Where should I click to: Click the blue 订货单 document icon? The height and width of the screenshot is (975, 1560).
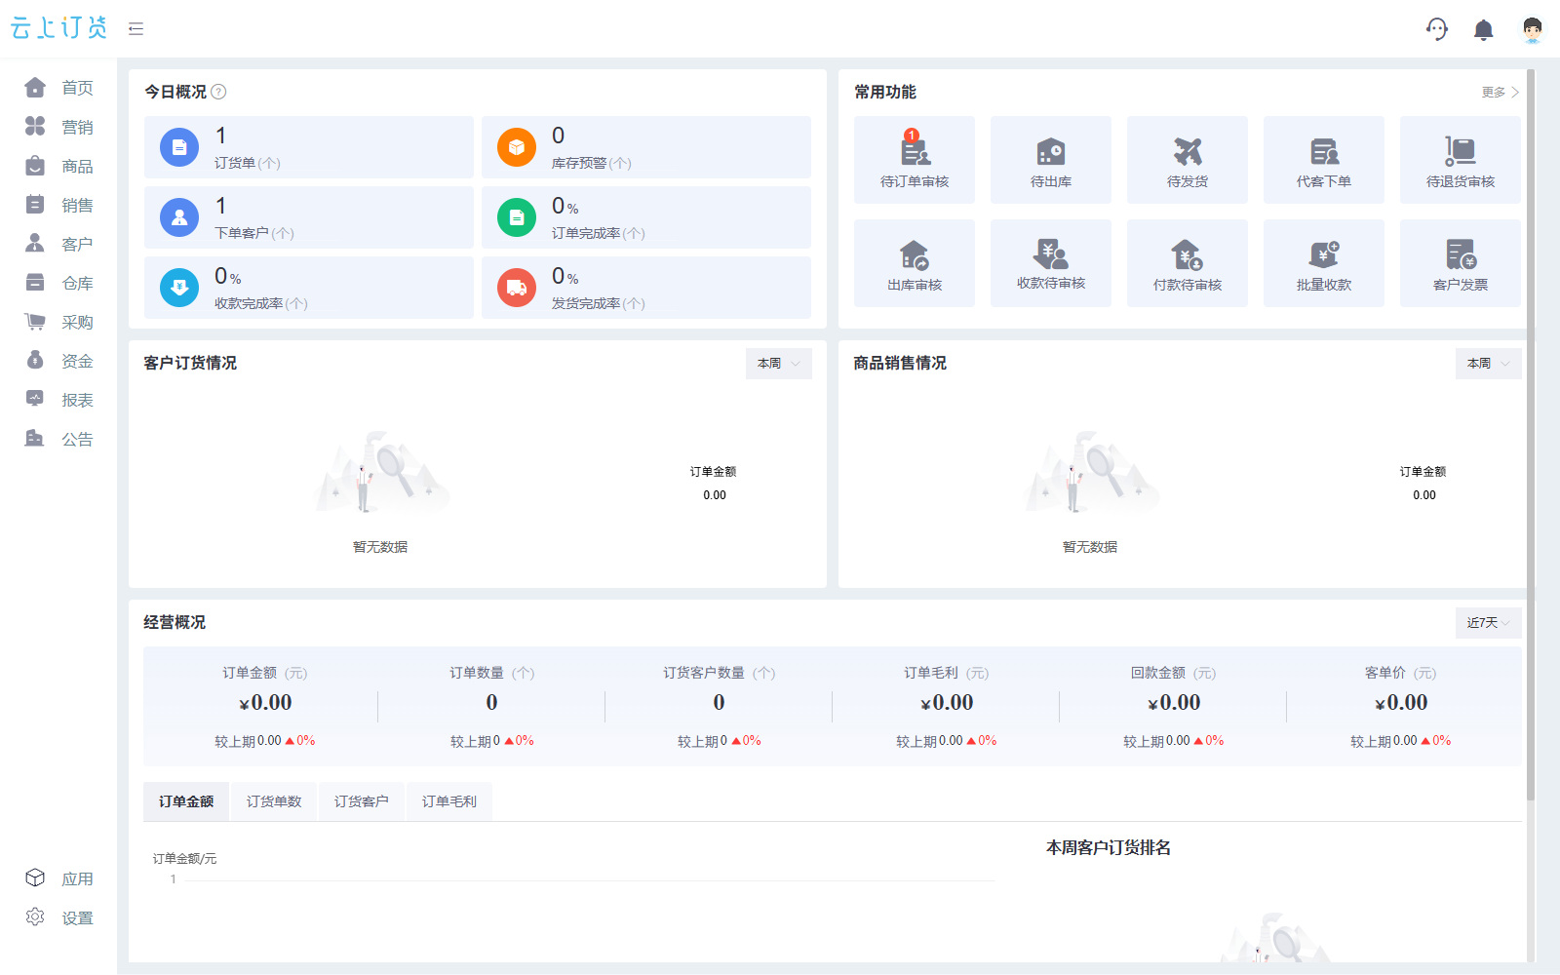click(x=179, y=147)
